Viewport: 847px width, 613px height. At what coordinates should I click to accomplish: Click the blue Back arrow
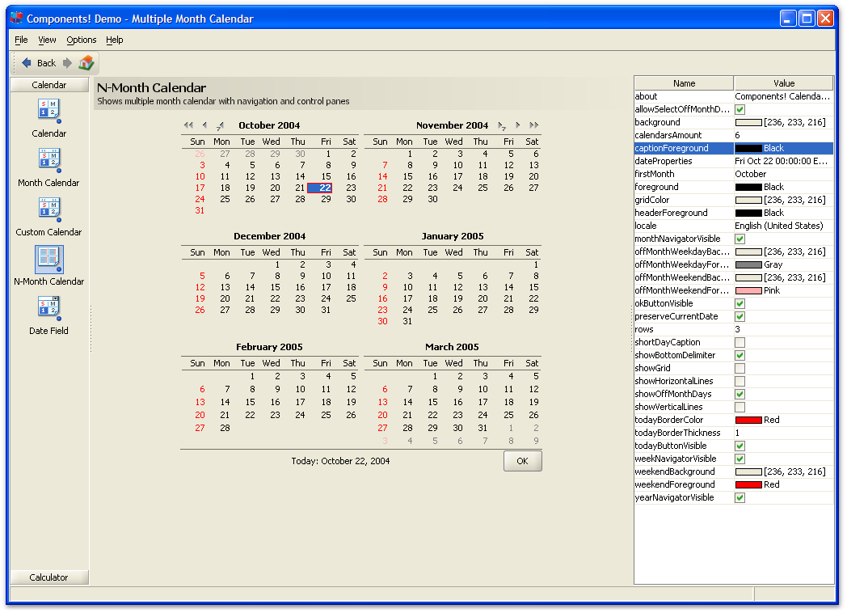coord(27,63)
